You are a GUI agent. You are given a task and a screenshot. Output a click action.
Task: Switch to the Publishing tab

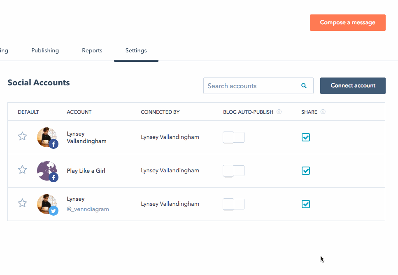pos(45,50)
